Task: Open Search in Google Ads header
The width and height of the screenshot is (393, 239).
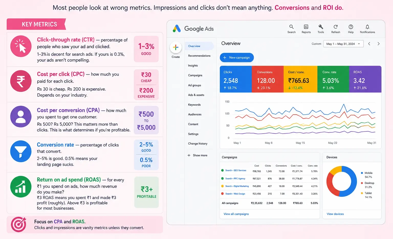Action: [291, 29]
